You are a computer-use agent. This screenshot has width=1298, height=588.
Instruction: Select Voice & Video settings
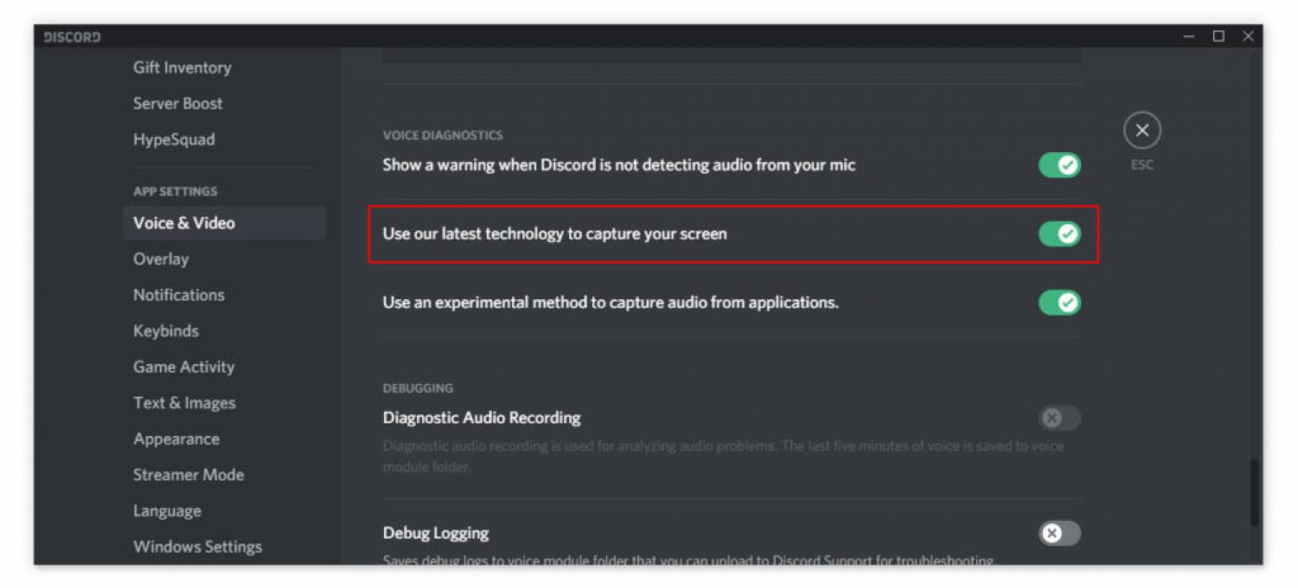[x=184, y=223]
